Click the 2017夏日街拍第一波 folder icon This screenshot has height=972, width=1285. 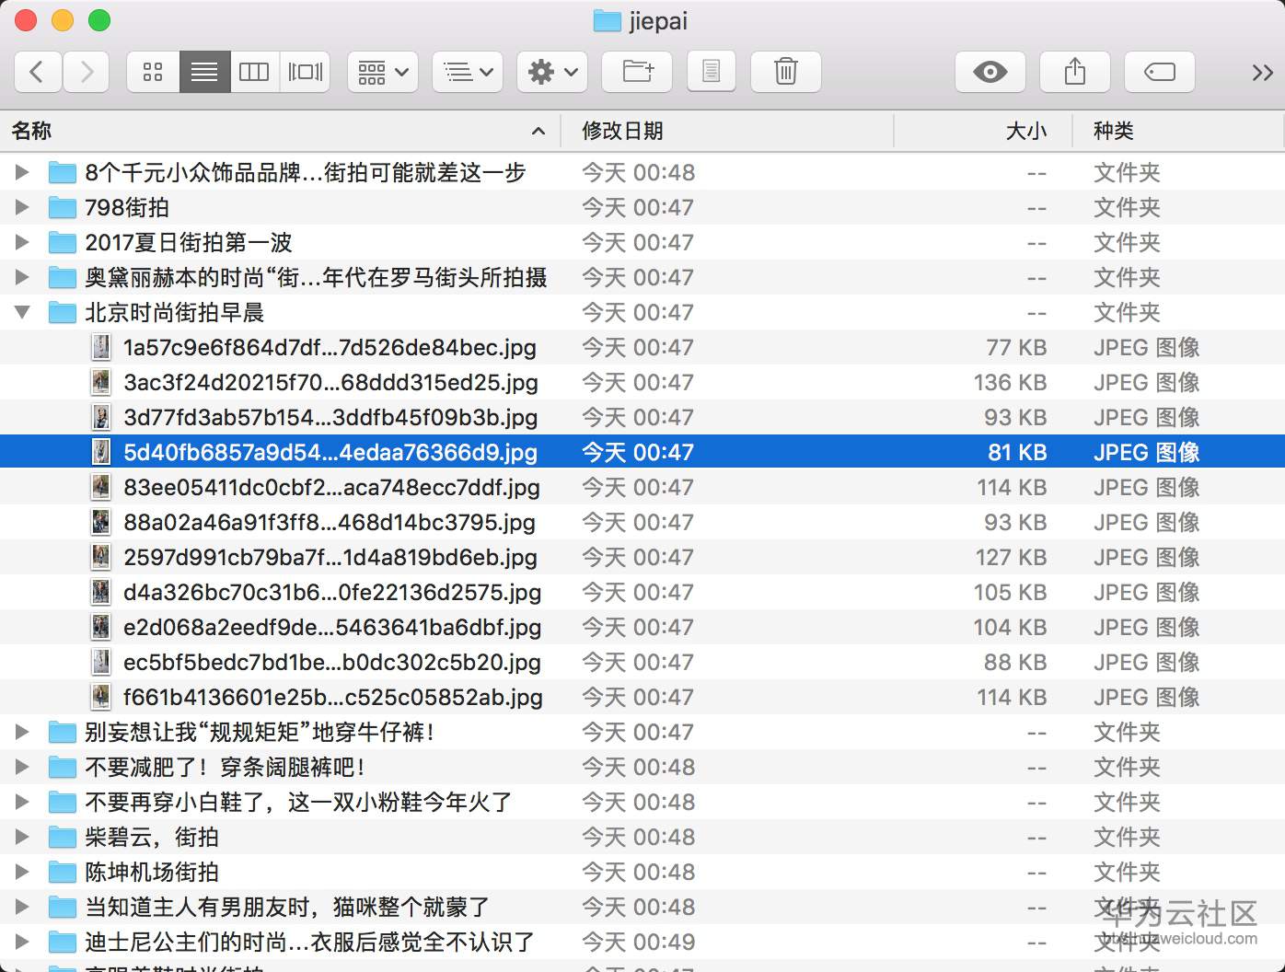62,242
